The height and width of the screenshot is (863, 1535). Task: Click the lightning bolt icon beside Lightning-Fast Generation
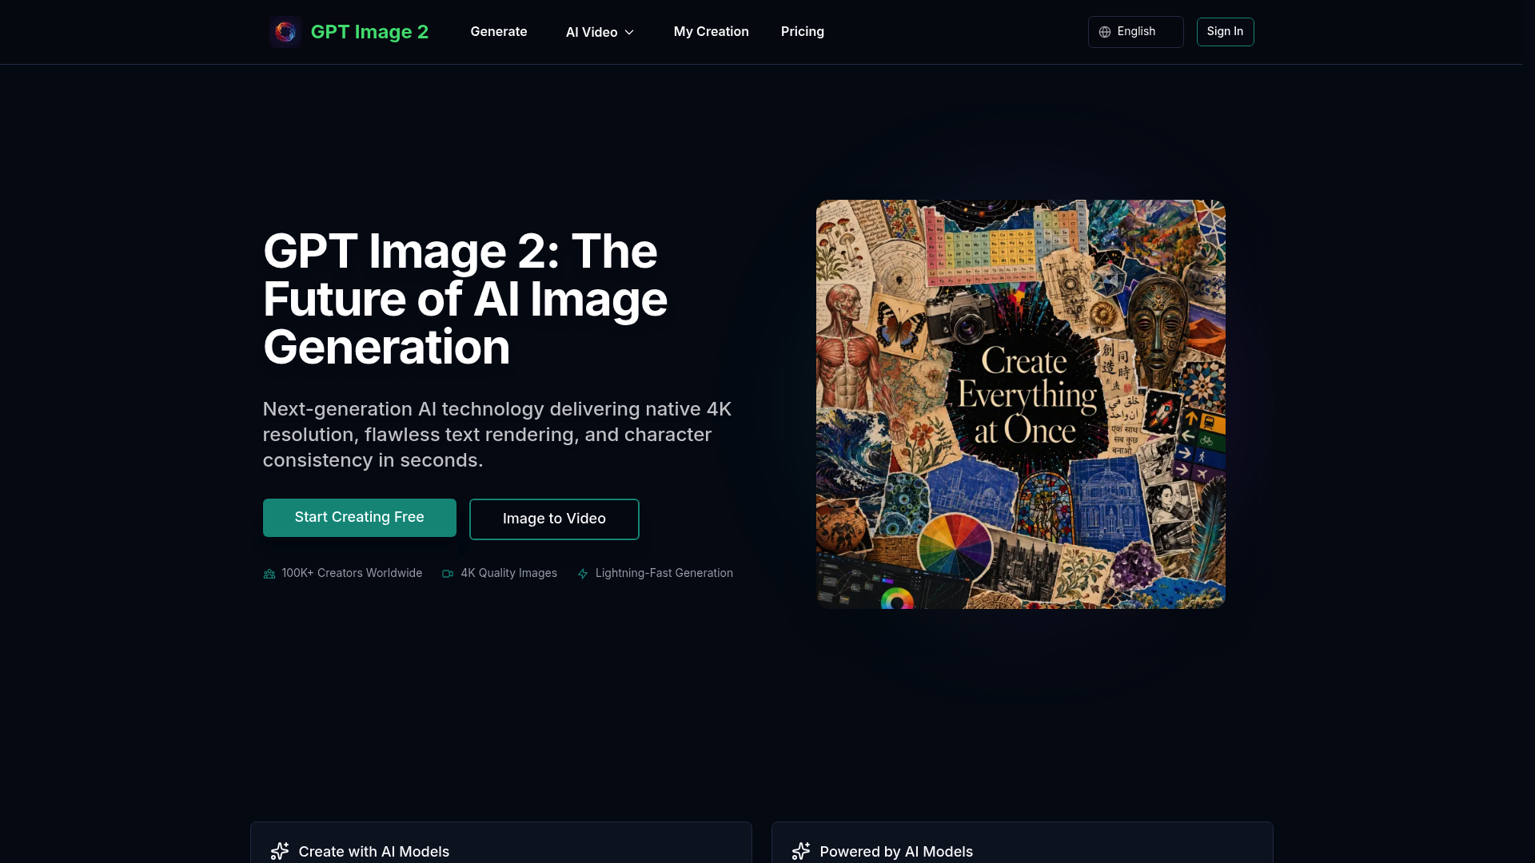583,574
